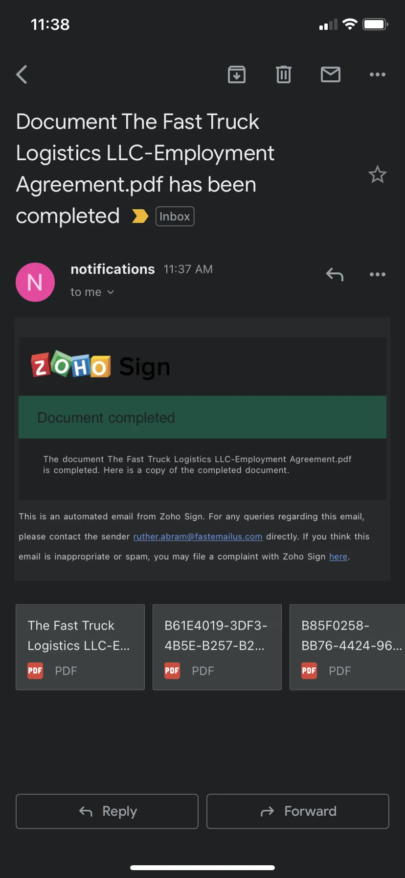Reply using the arrow beside the sender
The height and width of the screenshot is (878, 405).
click(x=335, y=274)
